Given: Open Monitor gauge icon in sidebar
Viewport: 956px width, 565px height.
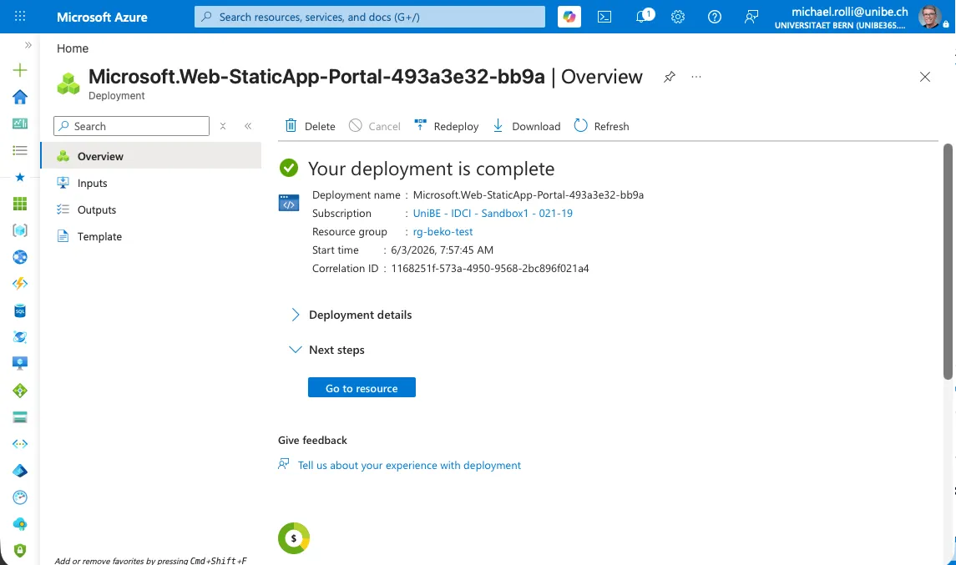Looking at the screenshot, I should (19, 497).
